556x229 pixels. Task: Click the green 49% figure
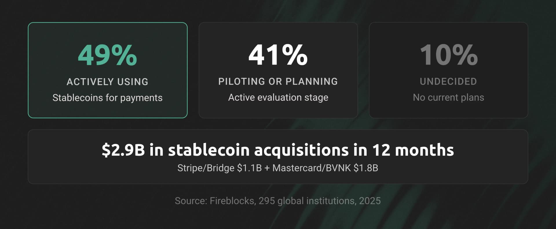(x=107, y=55)
